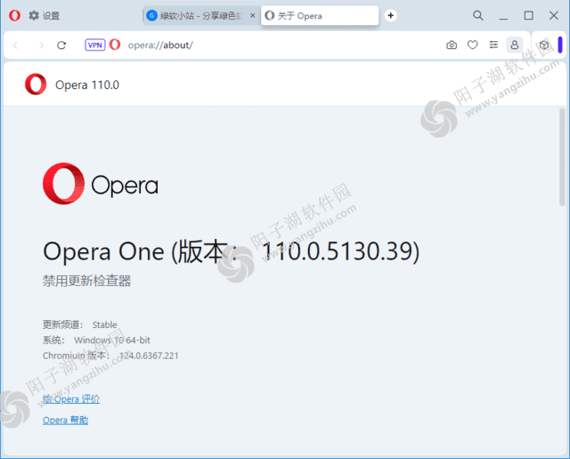Close the Opera window
570x459 pixels.
554,16
